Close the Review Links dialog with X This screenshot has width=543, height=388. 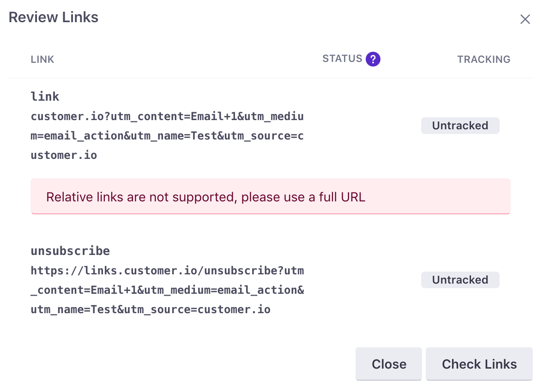tap(525, 19)
